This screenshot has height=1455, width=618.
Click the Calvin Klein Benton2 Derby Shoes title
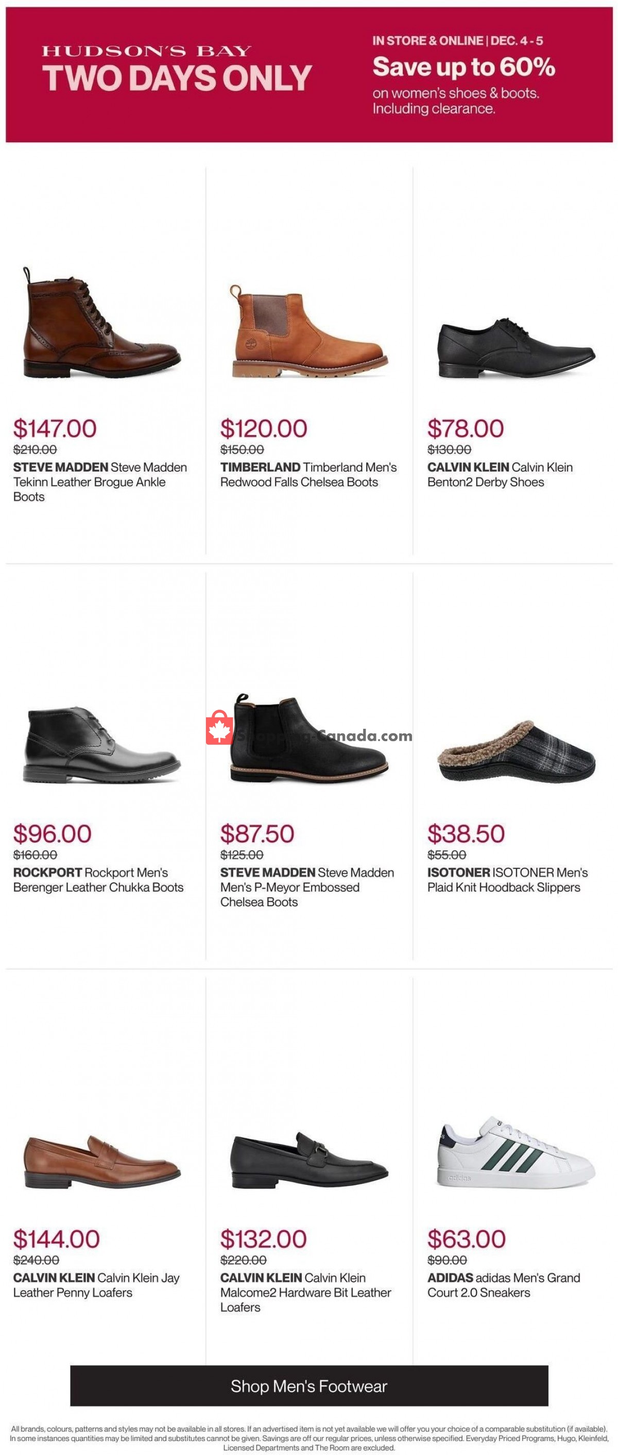500,475
